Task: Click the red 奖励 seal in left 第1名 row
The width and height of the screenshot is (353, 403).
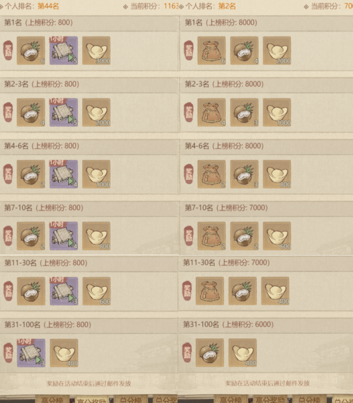Action: coord(8,50)
